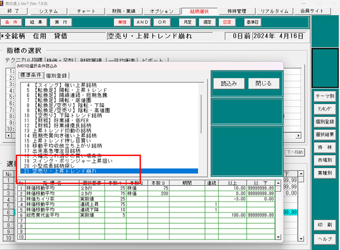This screenshot has width=340, height=250.
Task: Switch to the 個別登録 tab
Action: pyautogui.click(x=57, y=75)
